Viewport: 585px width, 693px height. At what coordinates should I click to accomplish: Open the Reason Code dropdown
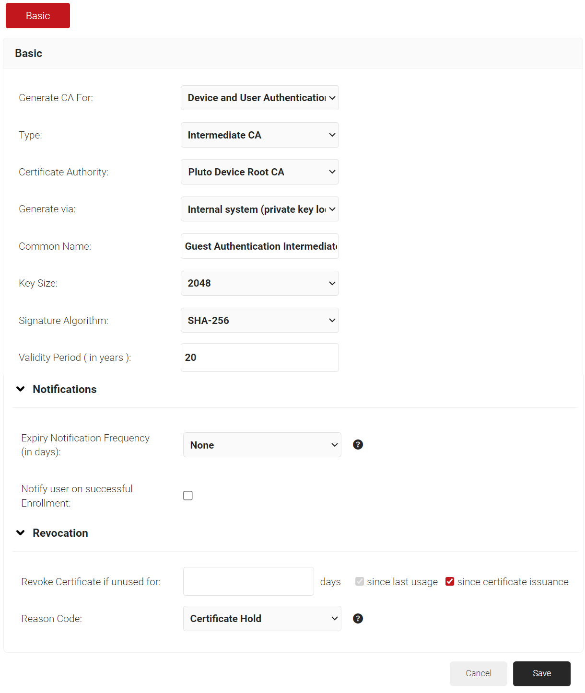[262, 619]
